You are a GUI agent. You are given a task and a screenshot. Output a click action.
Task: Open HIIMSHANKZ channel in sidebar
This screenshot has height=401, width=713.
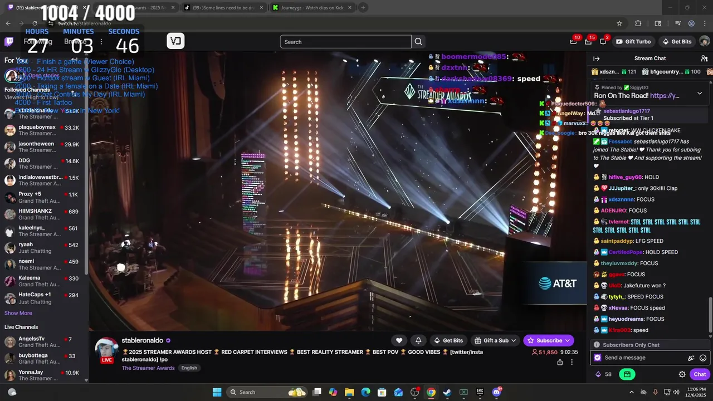click(x=43, y=214)
